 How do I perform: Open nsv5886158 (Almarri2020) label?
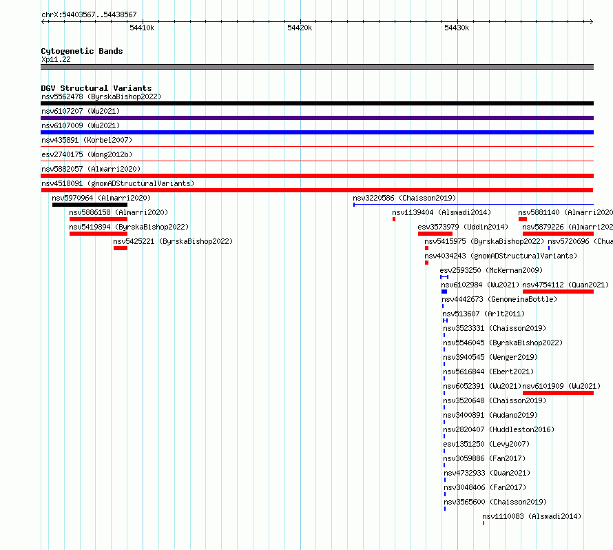tap(118, 212)
